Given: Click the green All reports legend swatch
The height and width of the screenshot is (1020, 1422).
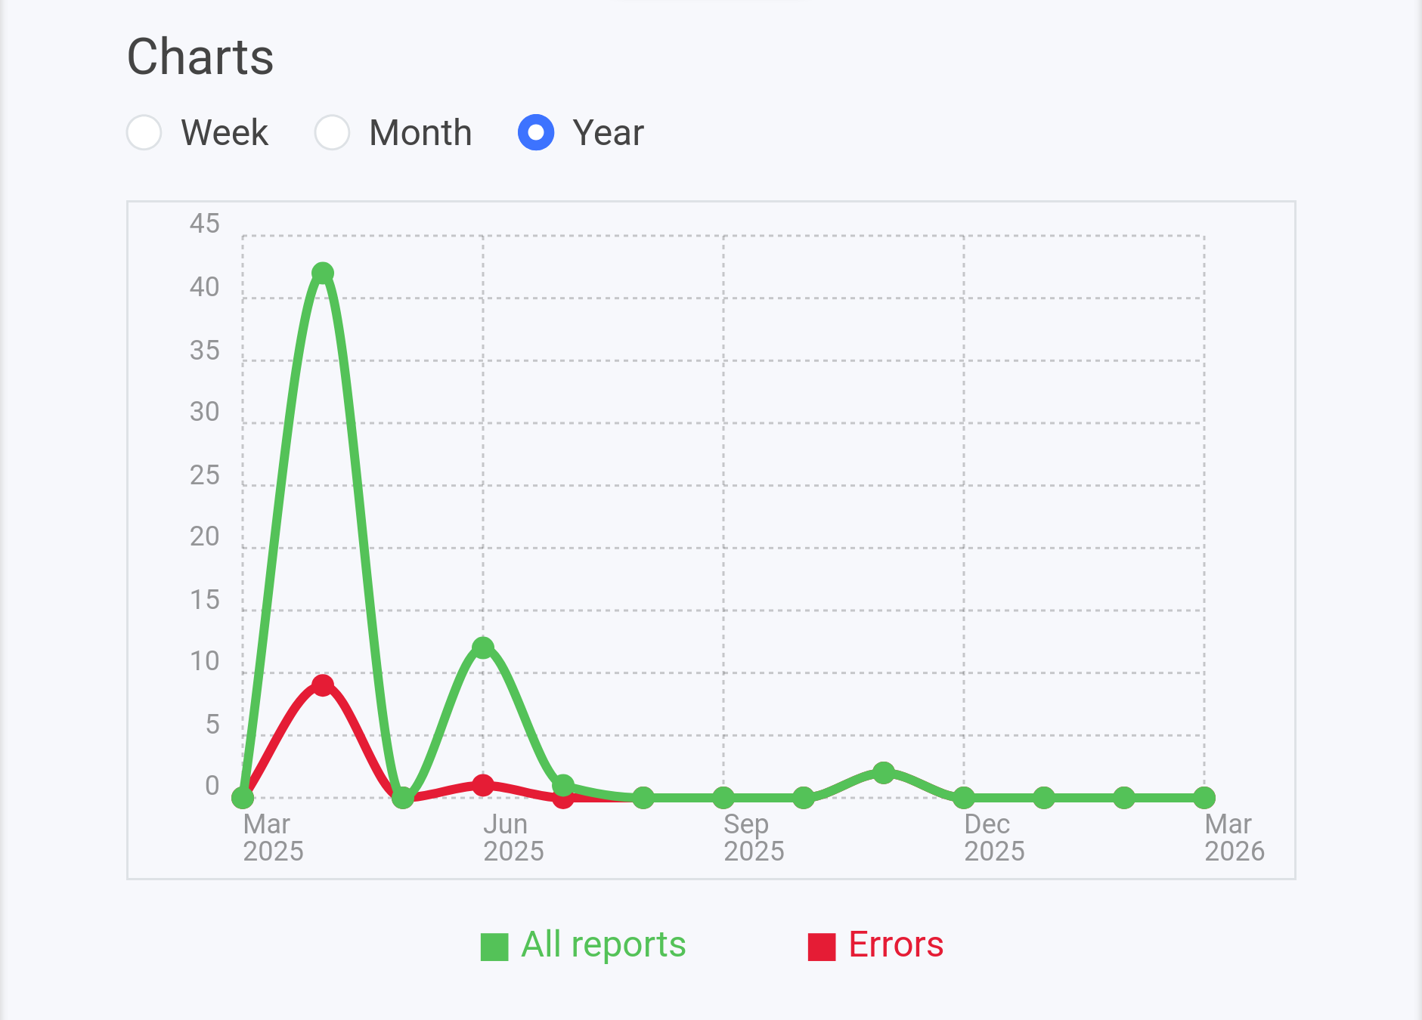Looking at the screenshot, I should [x=497, y=944].
